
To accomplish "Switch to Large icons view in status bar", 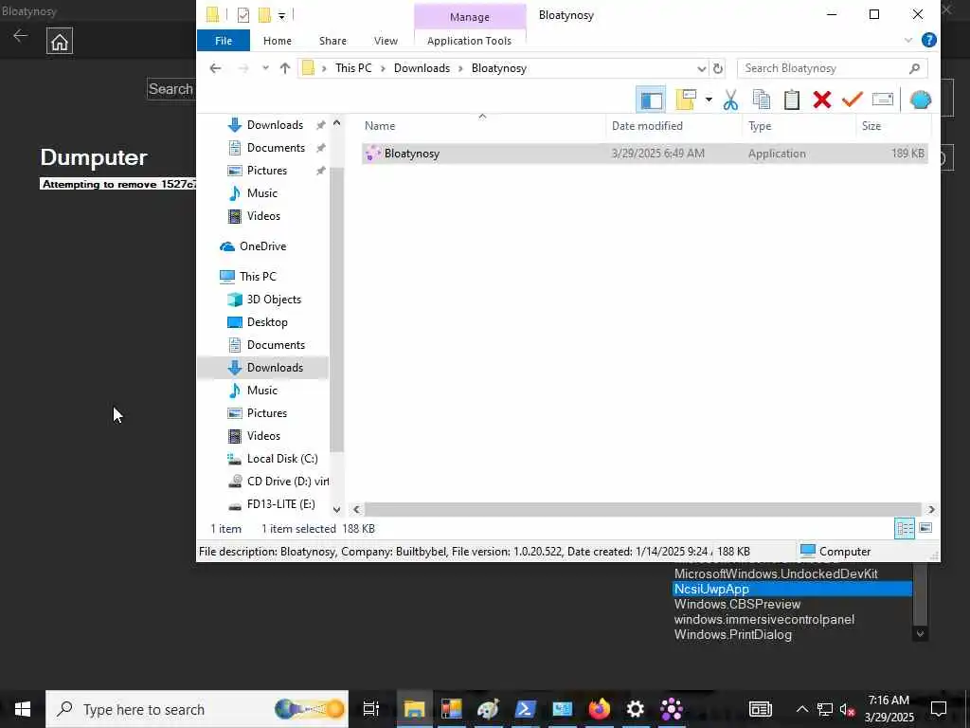I will point(925,528).
